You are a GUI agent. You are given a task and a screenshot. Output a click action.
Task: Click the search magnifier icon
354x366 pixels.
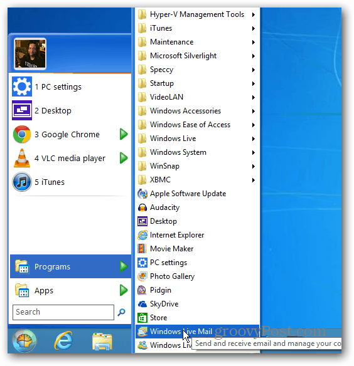(x=122, y=312)
